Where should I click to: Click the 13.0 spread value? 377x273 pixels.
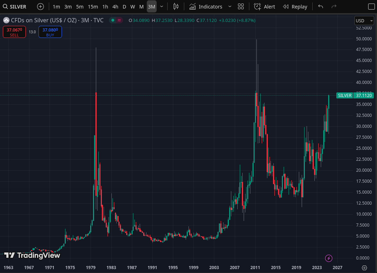click(32, 32)
